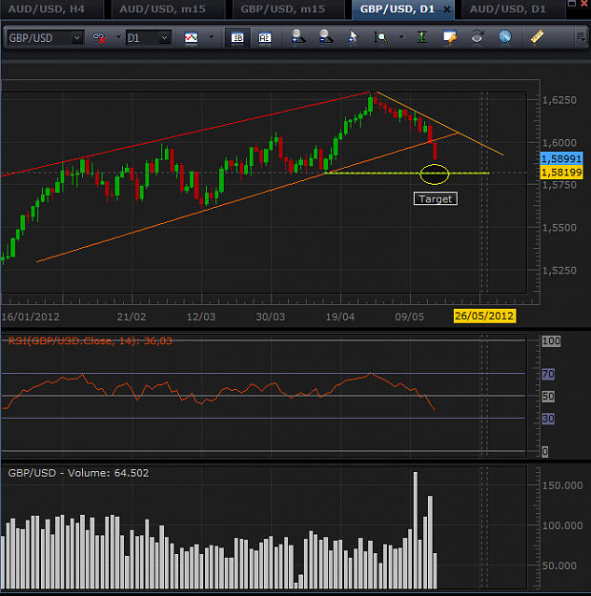The height and width of the screenshot is (596, 591).
Task: Click the 150.000 volume axis label
Action: point(562,485)
